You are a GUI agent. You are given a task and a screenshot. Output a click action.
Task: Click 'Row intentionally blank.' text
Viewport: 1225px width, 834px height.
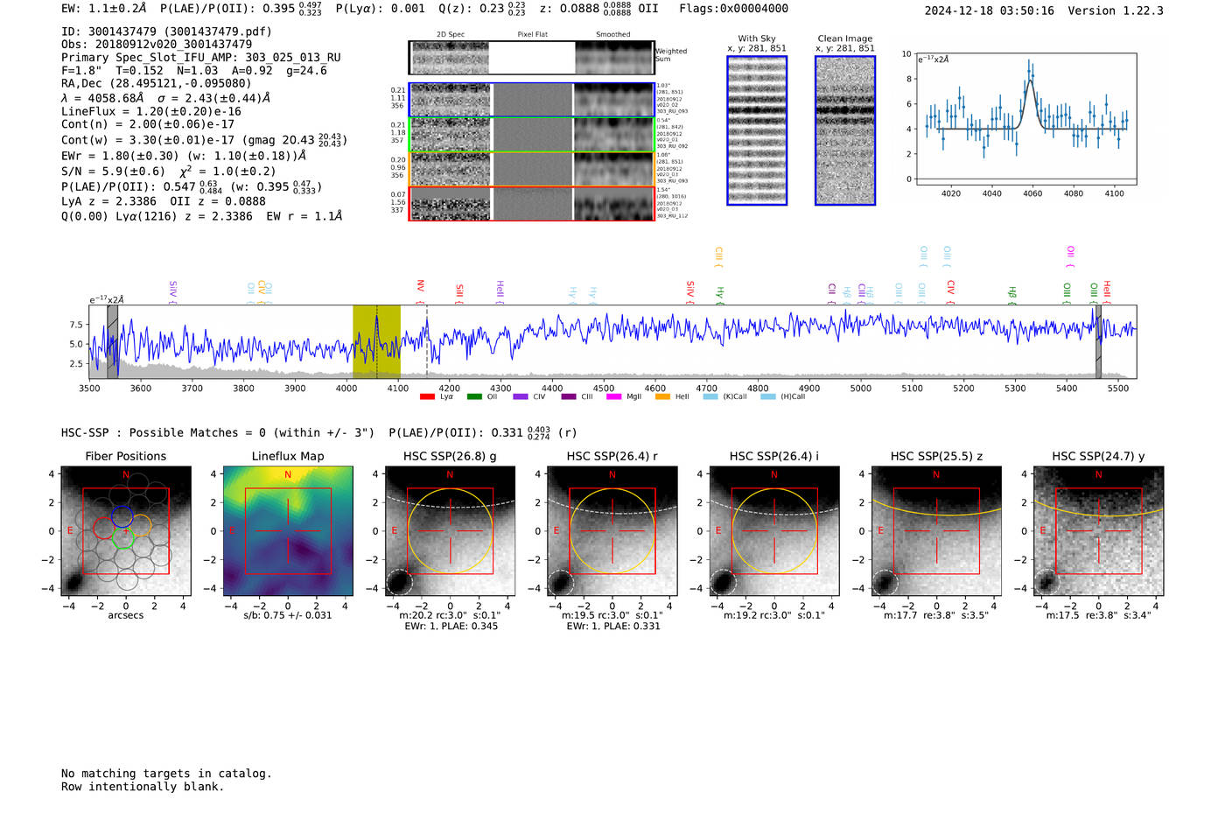(x=143, y=787)
